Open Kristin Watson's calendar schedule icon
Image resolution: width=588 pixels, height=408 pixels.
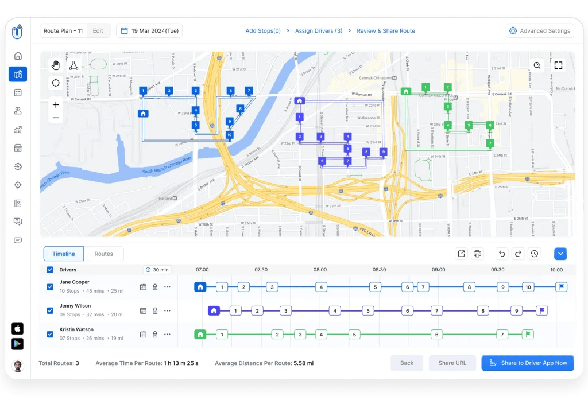pos(143,334)
